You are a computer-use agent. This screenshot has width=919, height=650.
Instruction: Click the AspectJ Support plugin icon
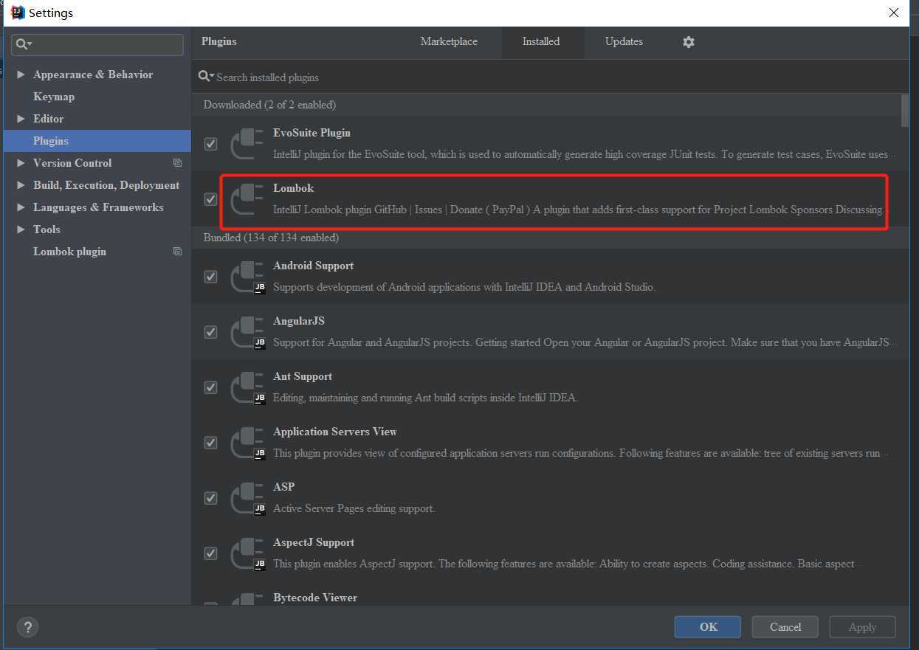(x=247, y=553)
